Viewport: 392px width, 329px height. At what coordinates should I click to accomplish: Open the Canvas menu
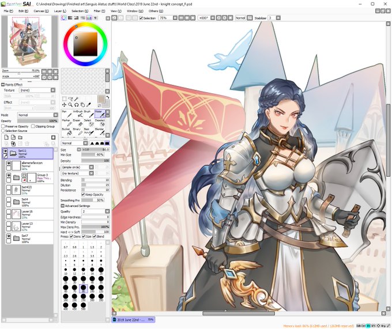point(42,11)
